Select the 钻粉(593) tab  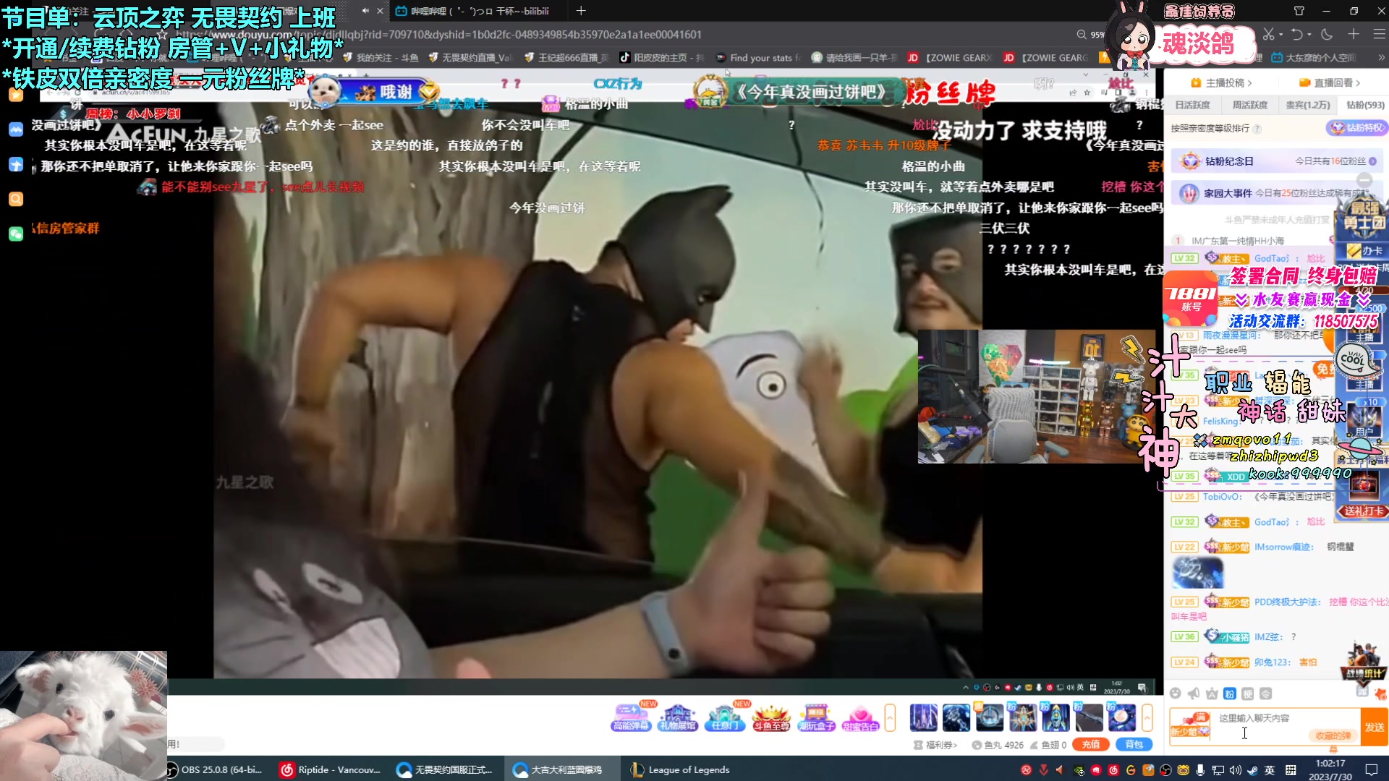coord(1365,105)
